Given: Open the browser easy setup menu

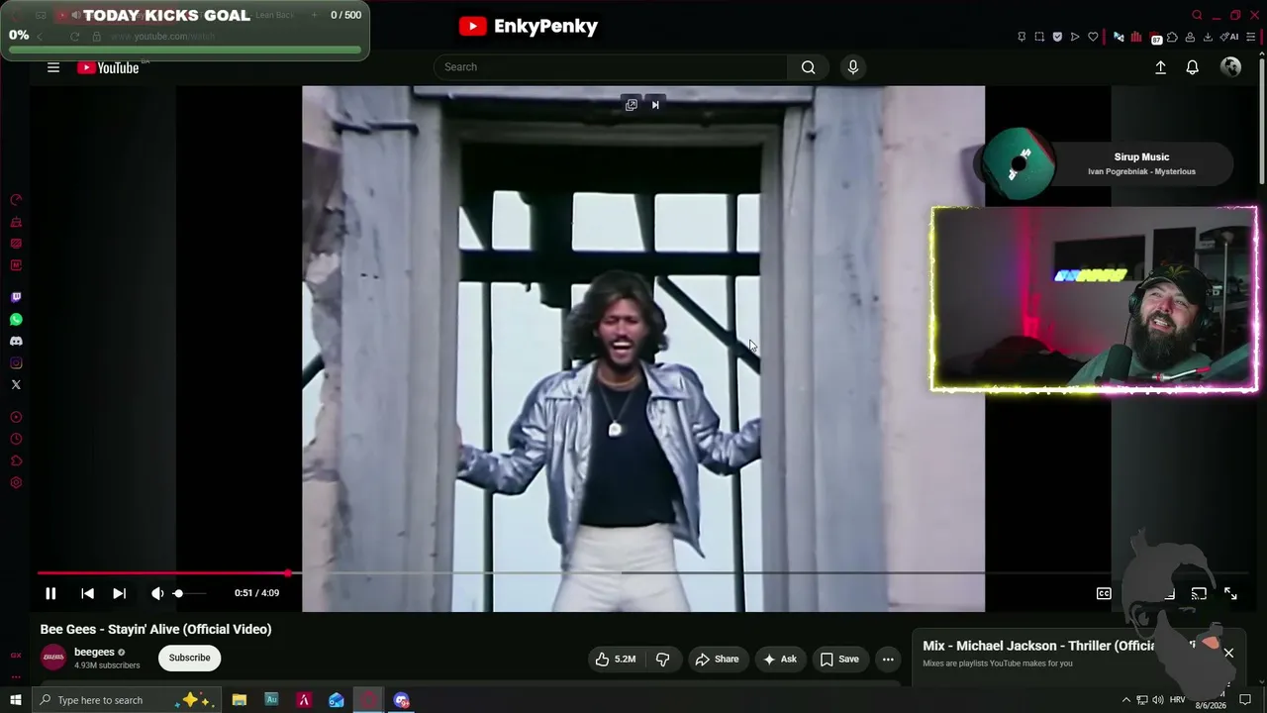Looking at the screenshot, I should (x=1252, y=37).
